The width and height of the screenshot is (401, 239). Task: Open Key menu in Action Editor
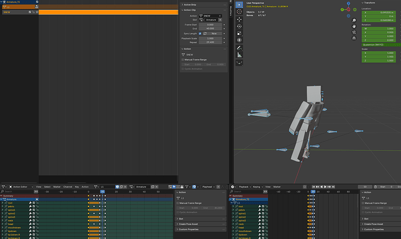pos(77,187)
